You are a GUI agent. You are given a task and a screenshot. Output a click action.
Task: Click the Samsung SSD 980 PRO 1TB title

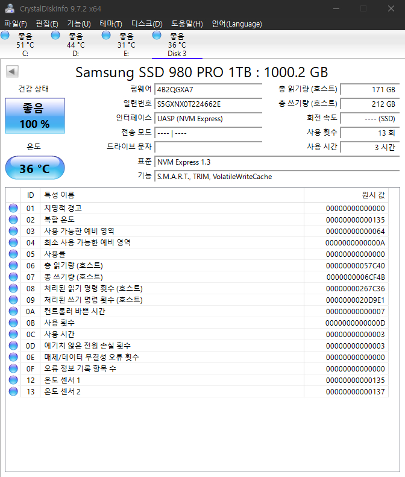pos(201,72)
